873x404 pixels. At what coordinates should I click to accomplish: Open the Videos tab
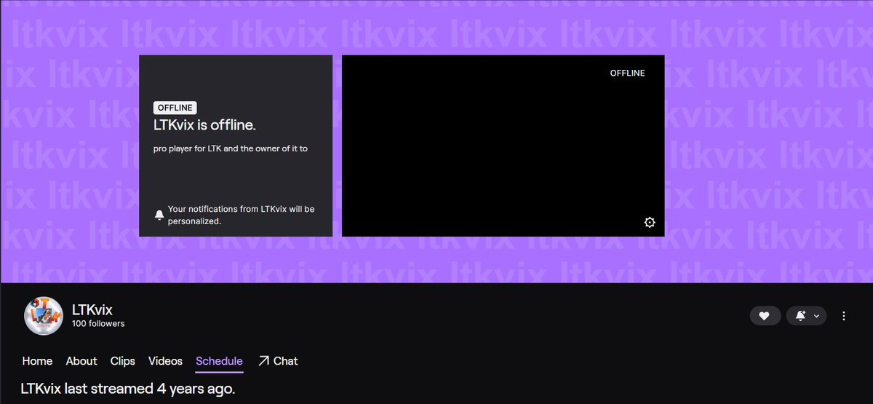(x=165, y=361)
